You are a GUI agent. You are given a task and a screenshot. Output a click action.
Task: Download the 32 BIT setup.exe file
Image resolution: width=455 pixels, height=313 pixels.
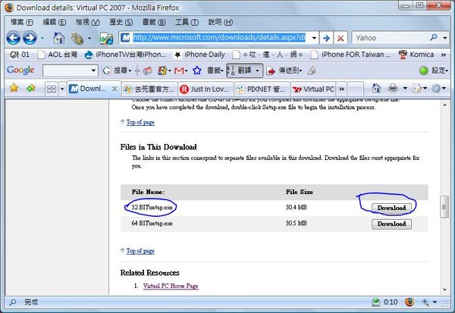(x=391, y=208)
